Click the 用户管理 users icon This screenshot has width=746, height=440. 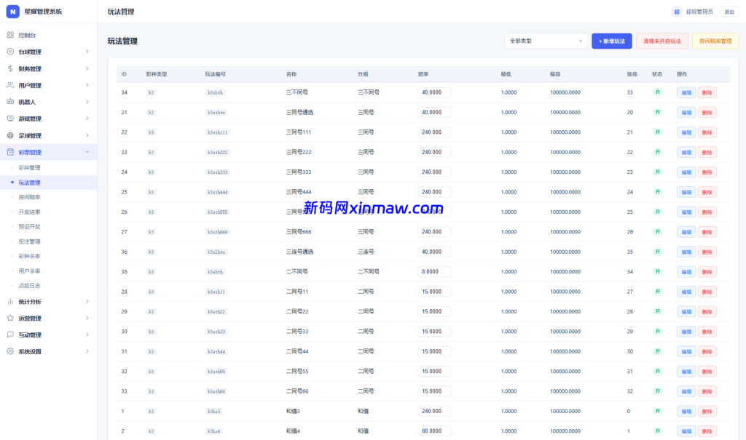tap(10, 85)
